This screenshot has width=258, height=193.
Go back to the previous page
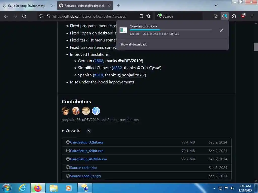(x=6, y=16)
